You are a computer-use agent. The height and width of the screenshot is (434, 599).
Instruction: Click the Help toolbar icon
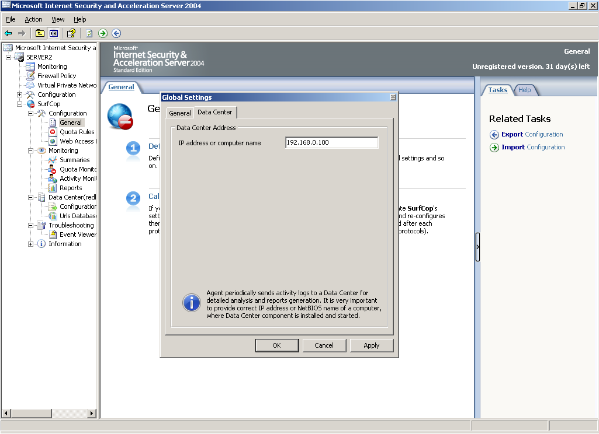click(x=71, y=33)
